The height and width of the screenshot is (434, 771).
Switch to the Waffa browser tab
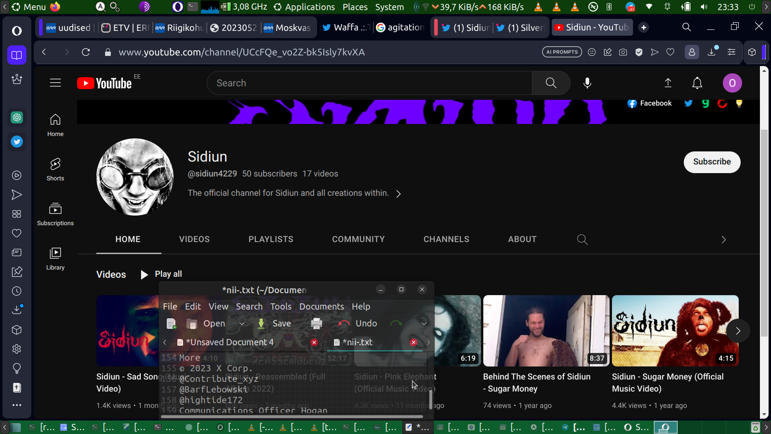346,27
